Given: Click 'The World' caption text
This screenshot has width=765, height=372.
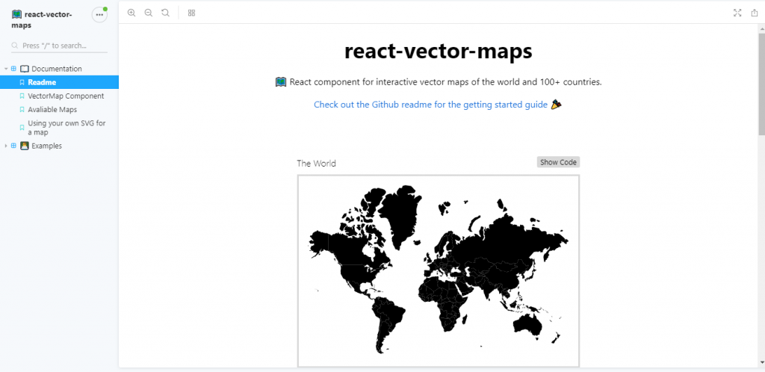Looking at the screenshot, I should click(316, 164).
